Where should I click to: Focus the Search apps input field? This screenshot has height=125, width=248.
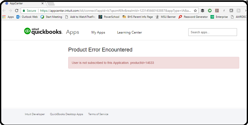pyautogui.click(x=213, y=32)
